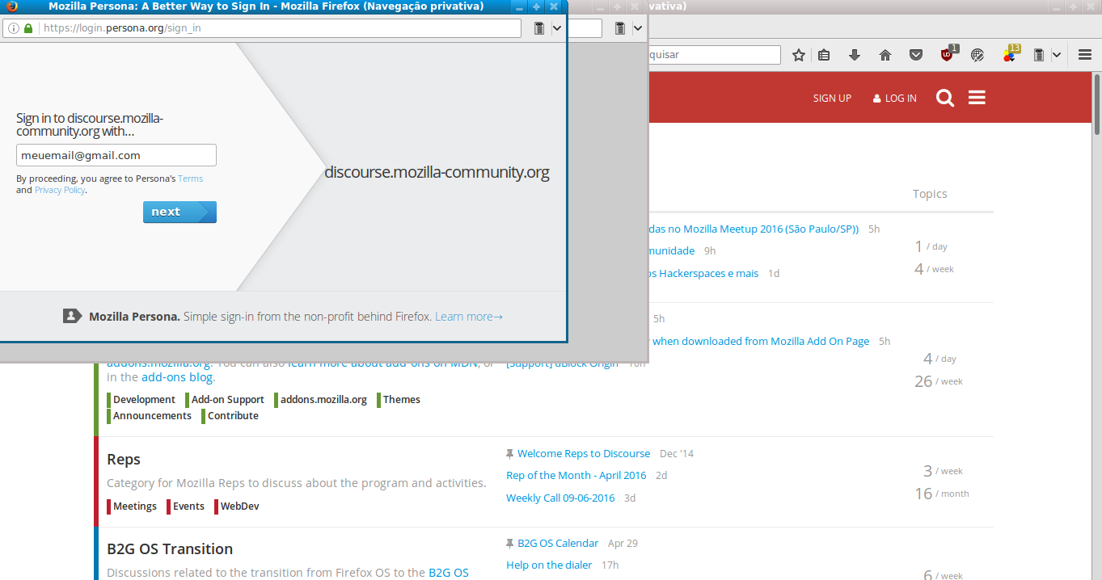This screenshot has height=580, width=1102.
Task: Select the Add-on Support subcategory tag
Action: point(225,400)
